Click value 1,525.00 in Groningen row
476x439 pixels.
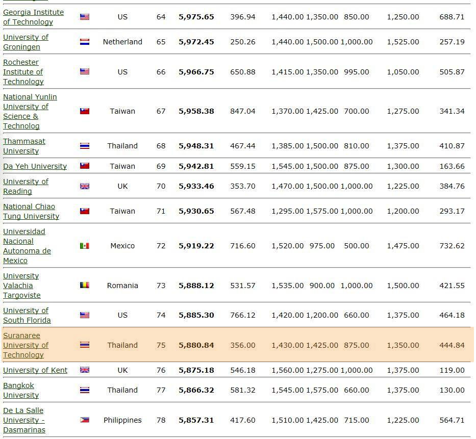pyautogui.click(x=403, y=42)
